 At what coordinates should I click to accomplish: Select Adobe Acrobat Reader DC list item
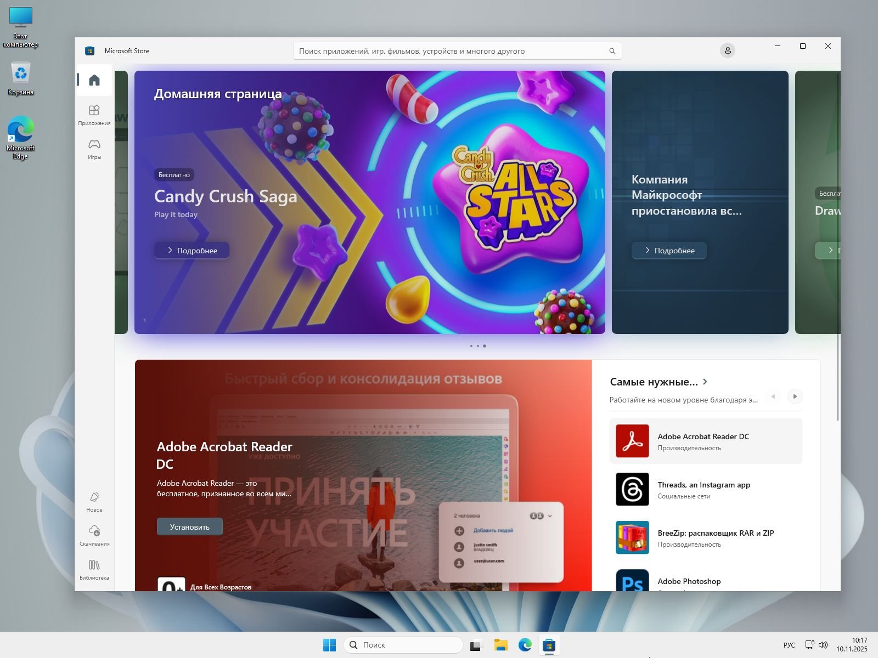pyautogui.click(x=706, y=441)
